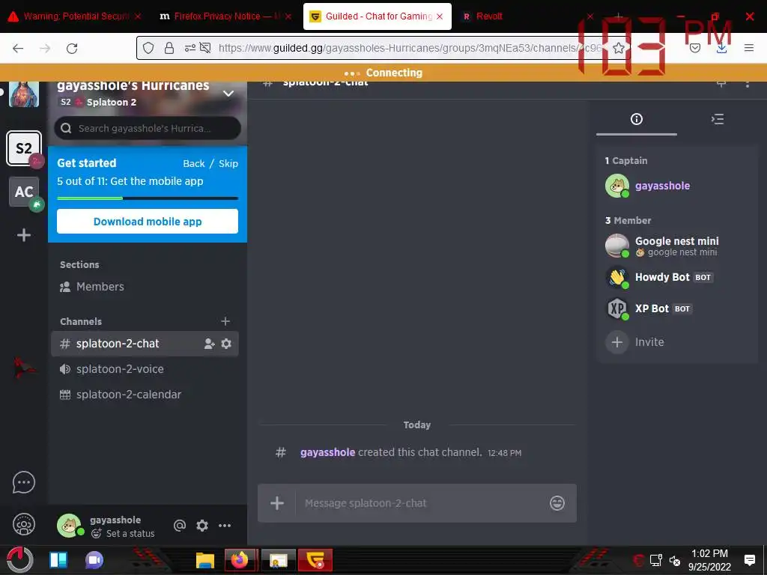Open Firefox application menu
The image size is (767, 575).
click(x=748, y=48)
